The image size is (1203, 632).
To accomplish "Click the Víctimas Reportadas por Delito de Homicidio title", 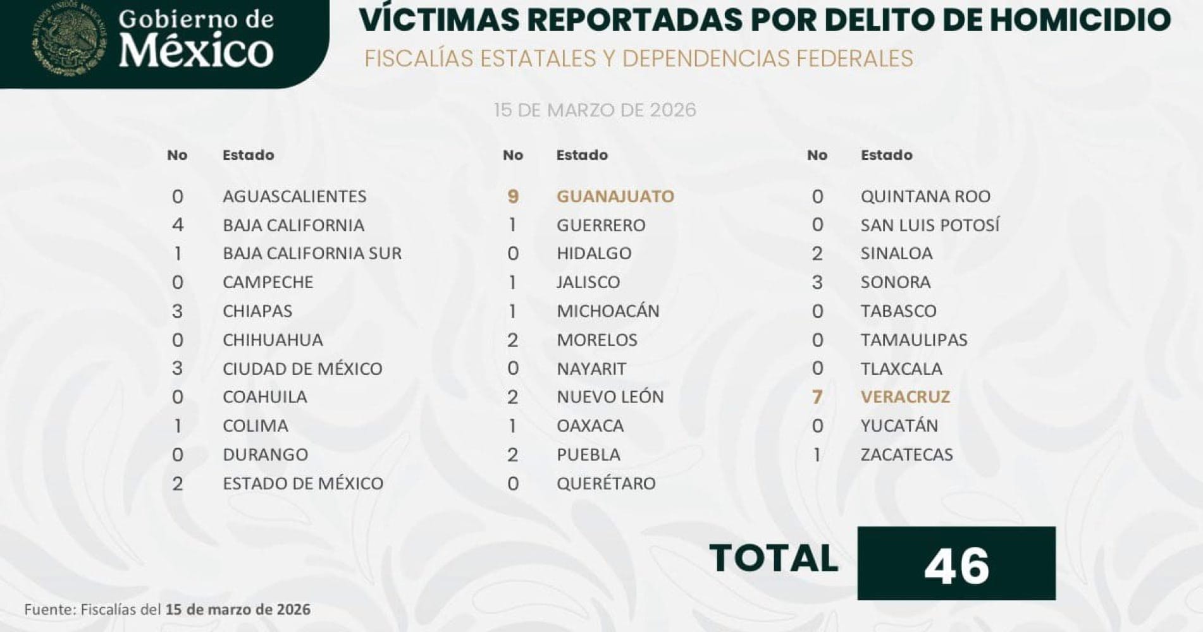I will pyautogui.click(x=765, y=20).
